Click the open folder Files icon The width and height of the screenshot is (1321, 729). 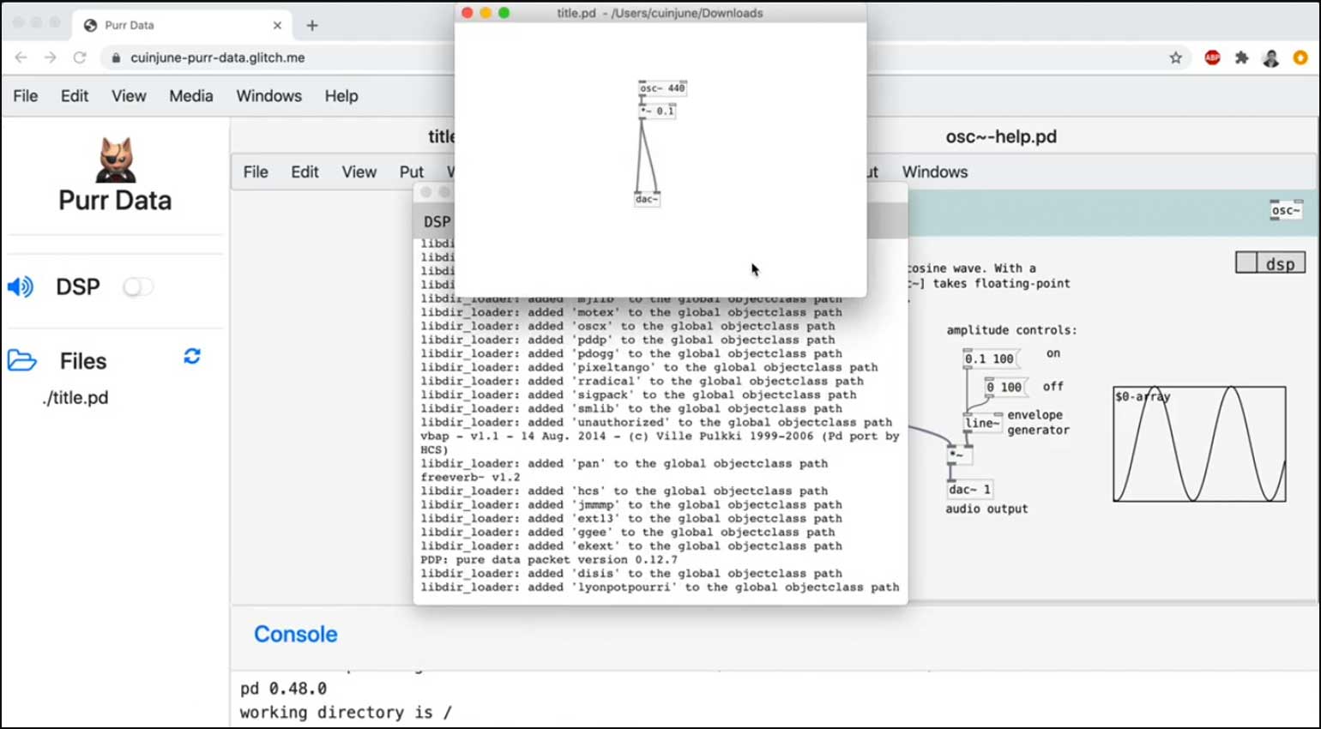click(x=22, y=360)
